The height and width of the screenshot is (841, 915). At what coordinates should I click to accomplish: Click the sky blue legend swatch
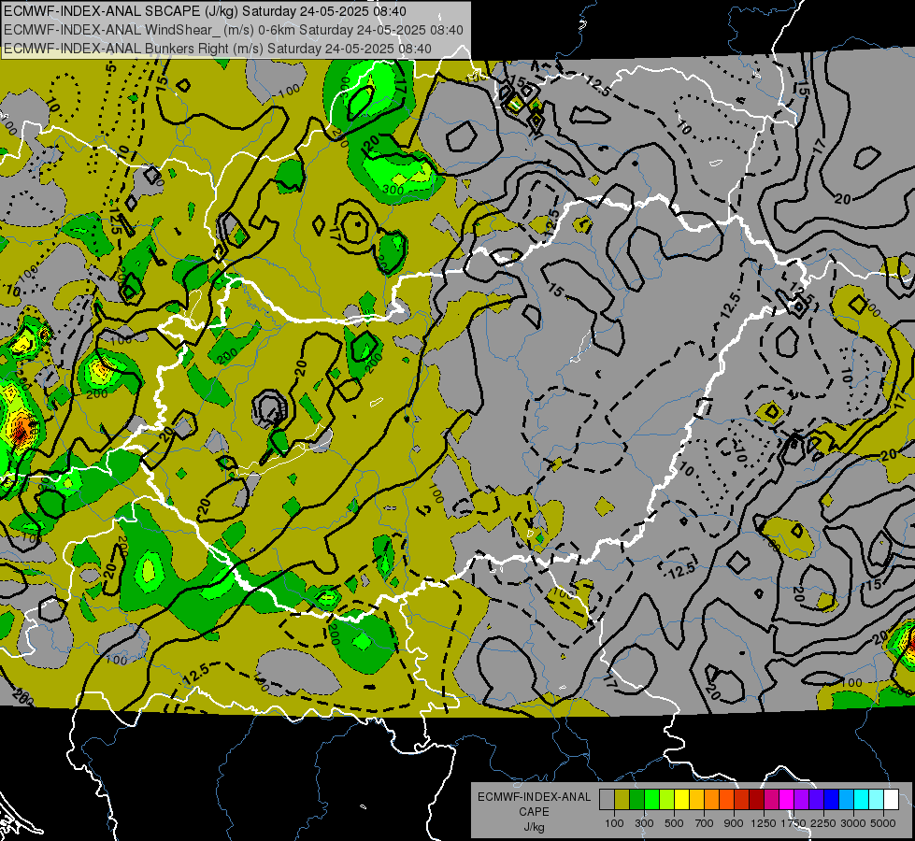click(846, 800)
